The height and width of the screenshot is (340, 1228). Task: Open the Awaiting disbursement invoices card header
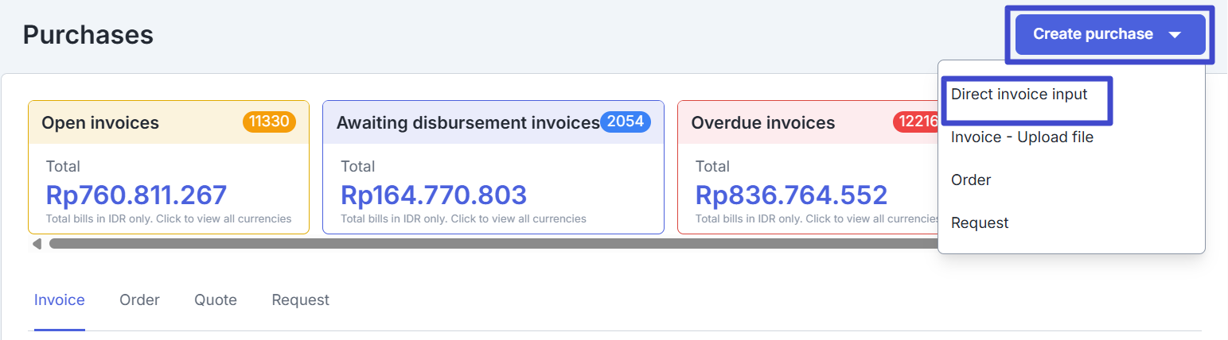(467, 123)
